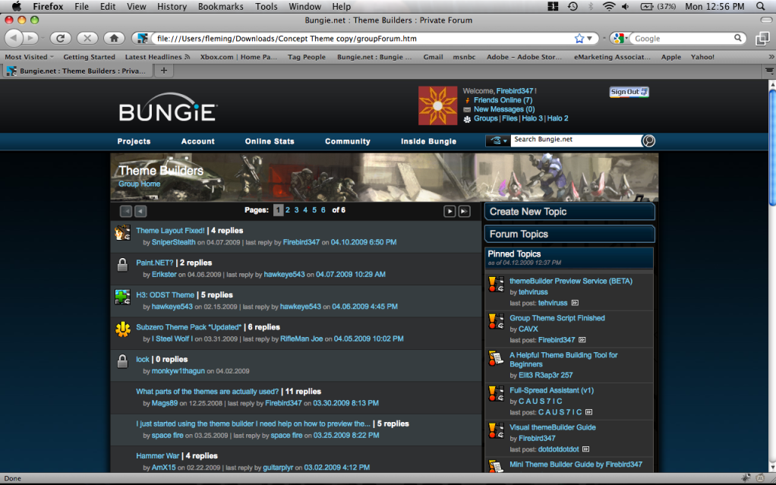This screenshot has width=776, height=485.
Task: Click into the Search Bungie.net field
Action: click(x=574, y=140)
